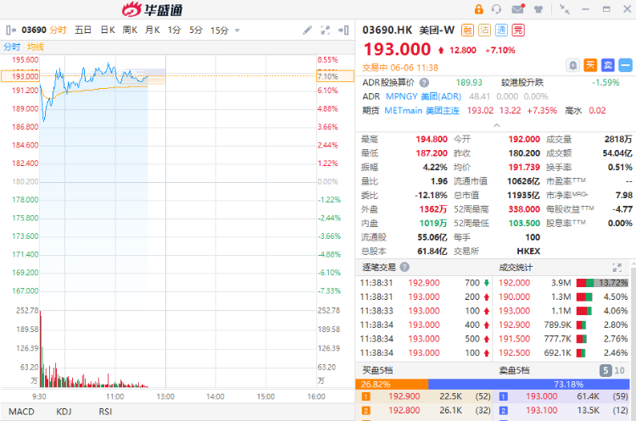The height and width of the screenshot is (421, 636).
Task: Show 5 levels of order book
Action: (x=605, y=370)
